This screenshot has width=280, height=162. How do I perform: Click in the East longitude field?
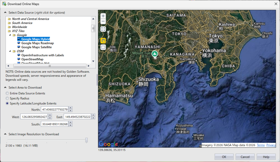tap(77, 117)
